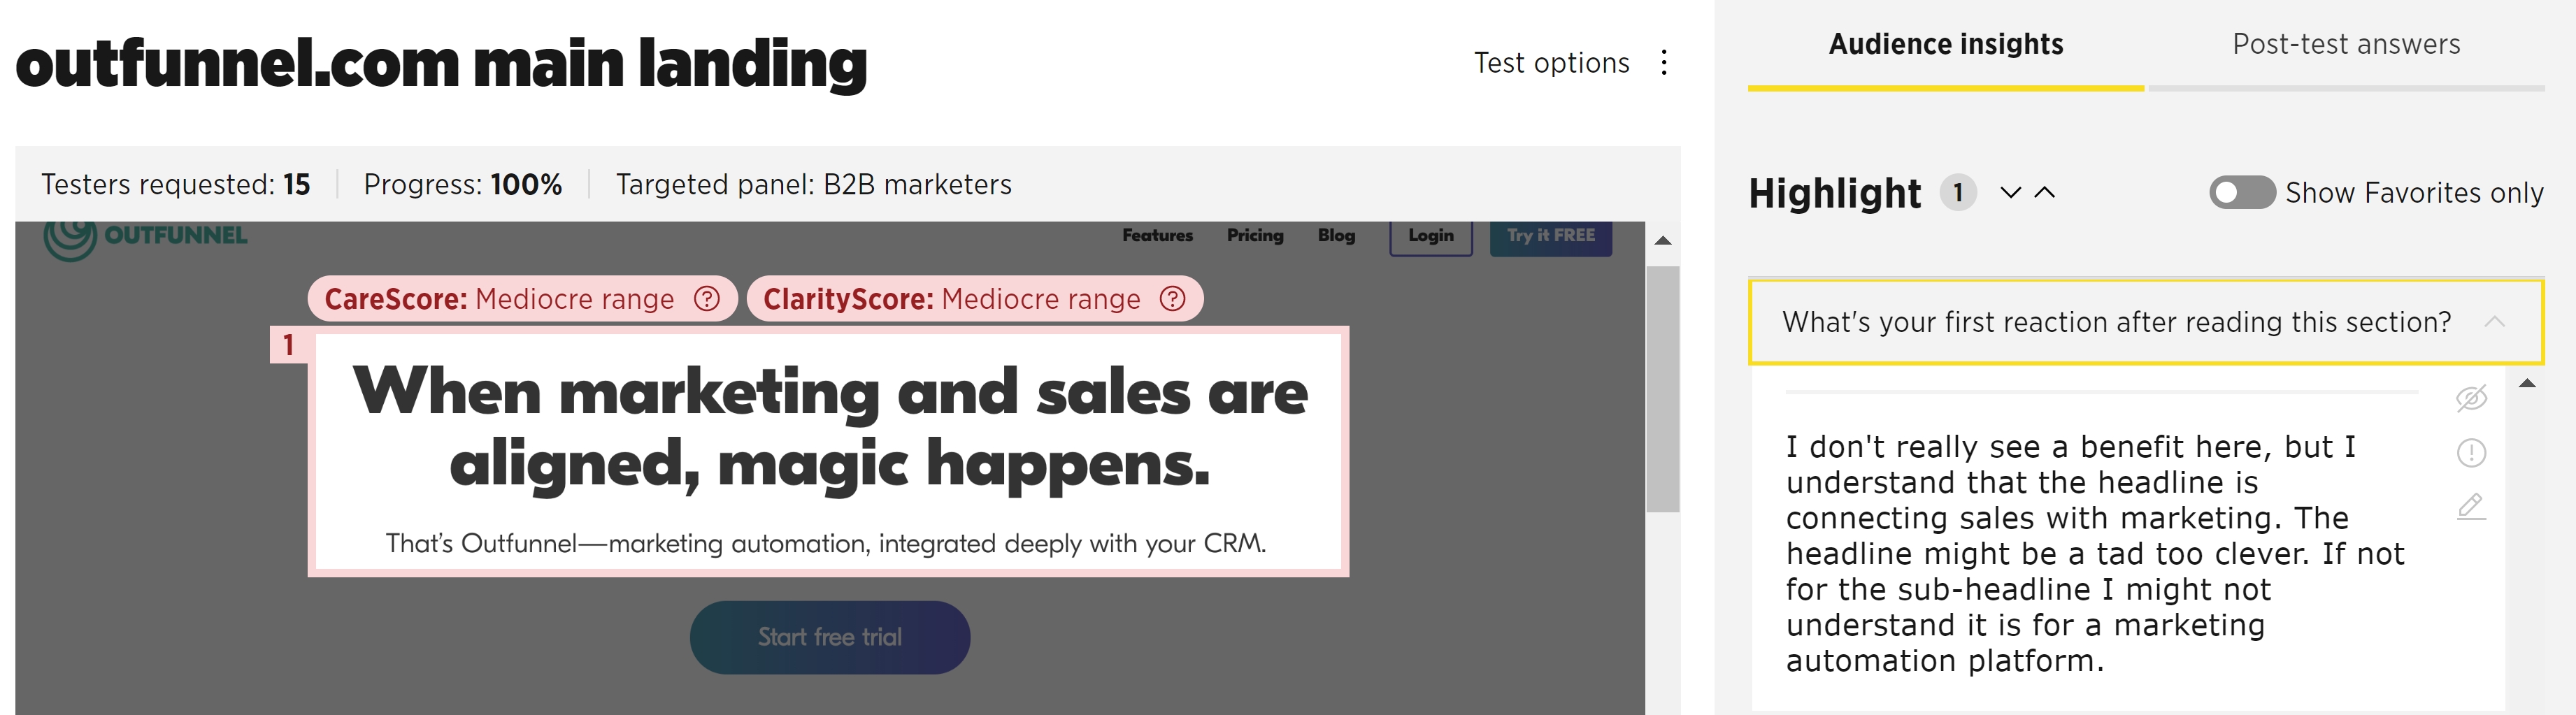Open the three-dot Test options menu
Viewport: 2576px width, 715px height.
click(1664, 63)
